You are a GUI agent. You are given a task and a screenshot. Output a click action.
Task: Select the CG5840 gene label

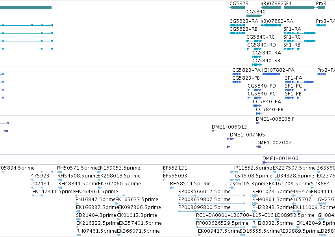256,12
